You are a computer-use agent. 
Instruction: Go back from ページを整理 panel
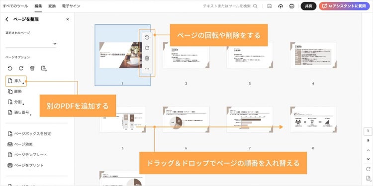(x=7, y=19)
